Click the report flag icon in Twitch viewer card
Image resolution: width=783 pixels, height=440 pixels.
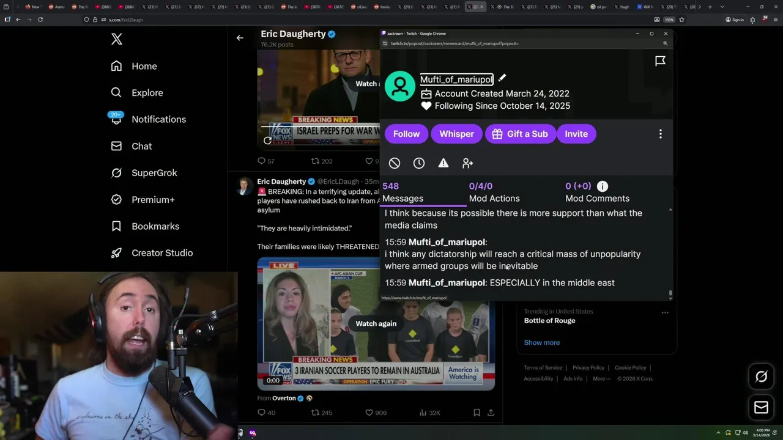tap(660, 61)
